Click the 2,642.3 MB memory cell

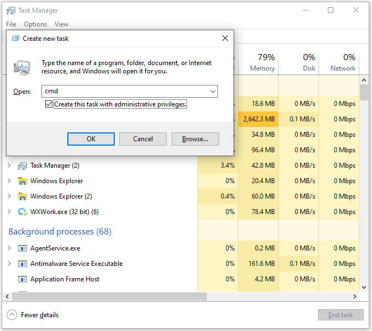point(258,119)
